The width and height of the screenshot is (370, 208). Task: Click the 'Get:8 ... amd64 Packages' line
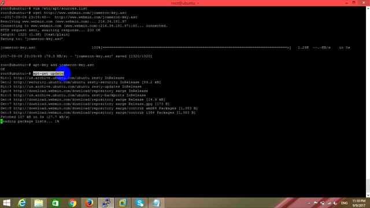[x=99, y=108]
